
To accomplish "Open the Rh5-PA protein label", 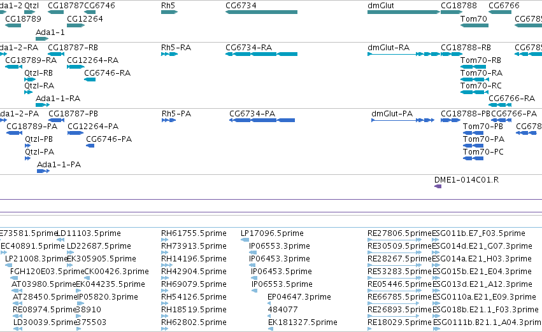I will pos(176,114).
